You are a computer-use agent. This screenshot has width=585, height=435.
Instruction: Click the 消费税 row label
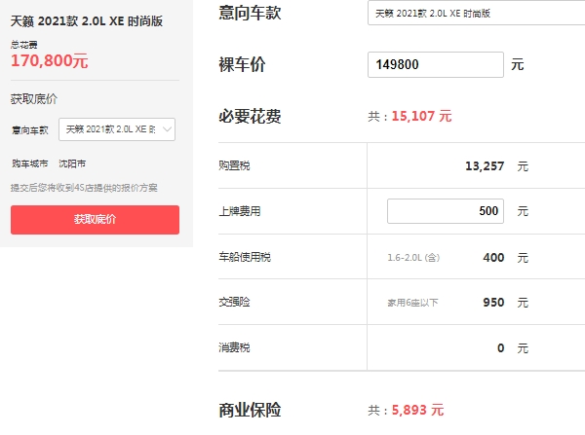[235, 347]
